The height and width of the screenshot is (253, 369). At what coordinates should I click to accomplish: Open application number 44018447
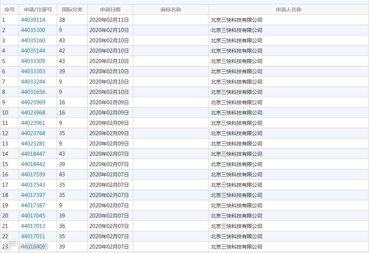(x=33, y=154)
